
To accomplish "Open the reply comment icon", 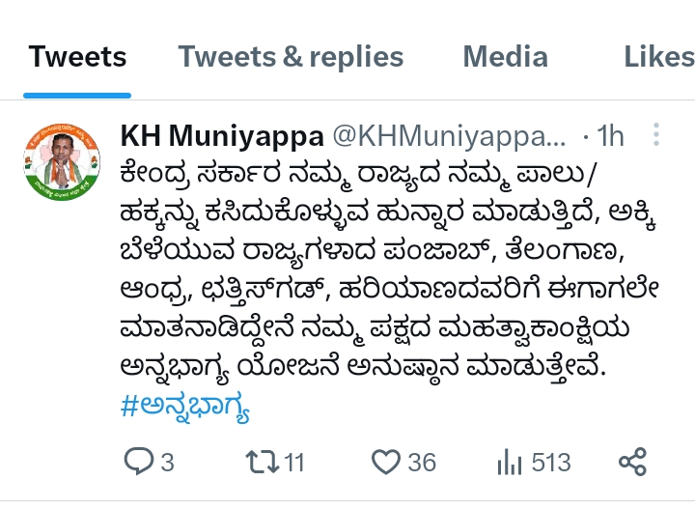I will coord(139,461).
